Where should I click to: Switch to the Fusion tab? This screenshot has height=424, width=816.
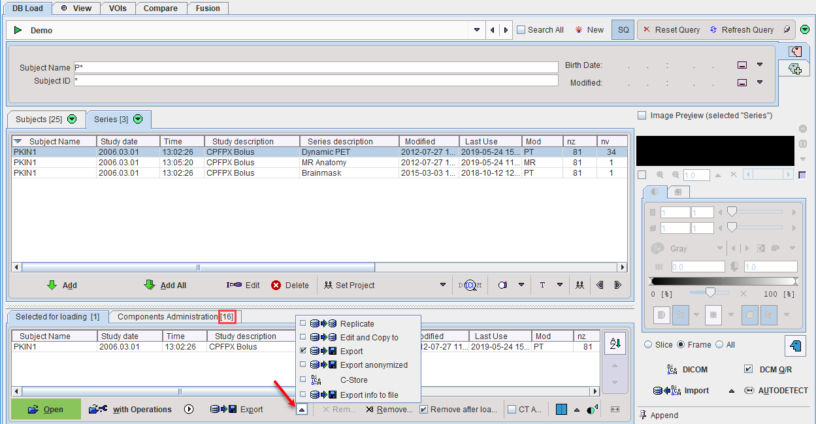point(208,8)
